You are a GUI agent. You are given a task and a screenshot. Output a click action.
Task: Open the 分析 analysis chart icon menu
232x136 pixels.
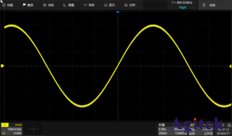(x=130, y=5)
